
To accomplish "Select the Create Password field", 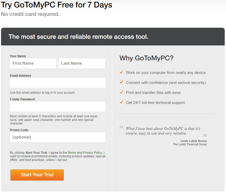I will 58,107.
